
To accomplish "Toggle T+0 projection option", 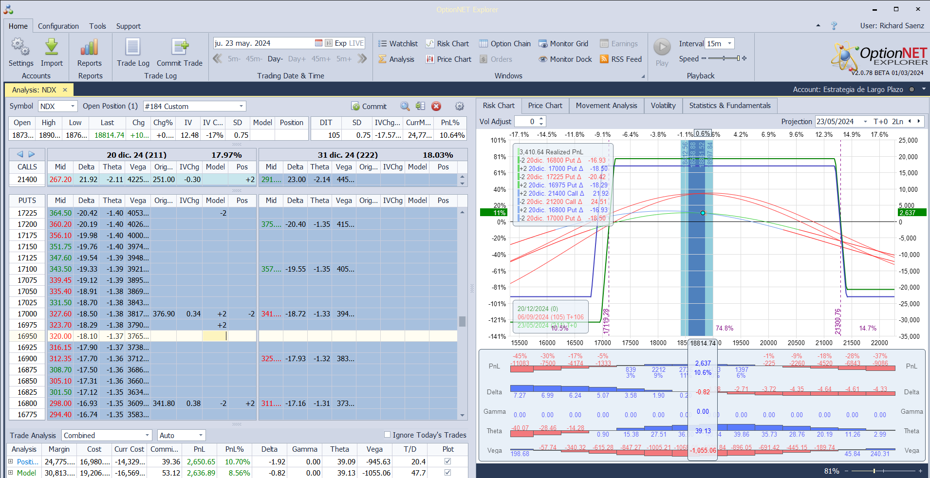I will (880, 122).
